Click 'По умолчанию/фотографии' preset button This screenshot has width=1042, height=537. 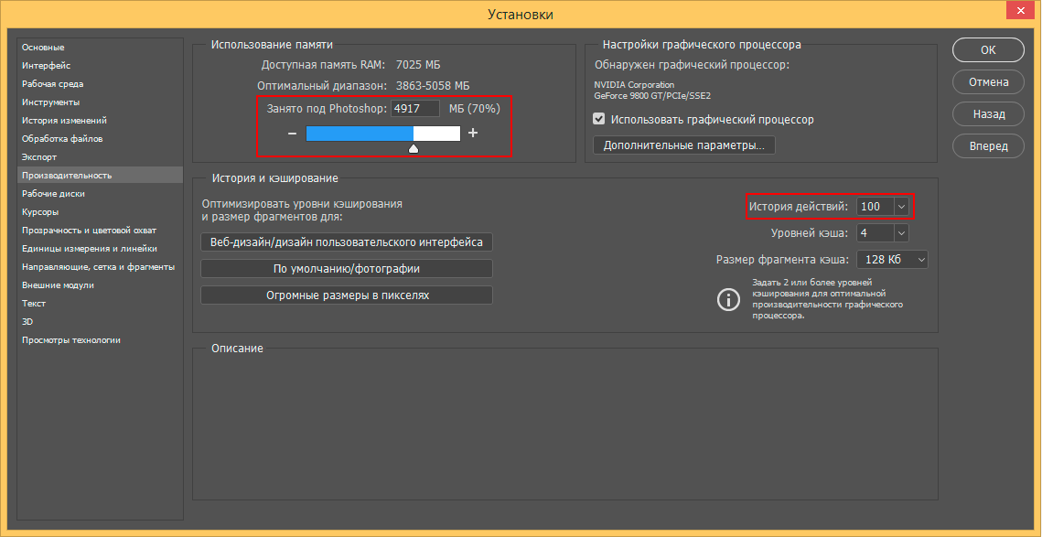coord(347,269)
